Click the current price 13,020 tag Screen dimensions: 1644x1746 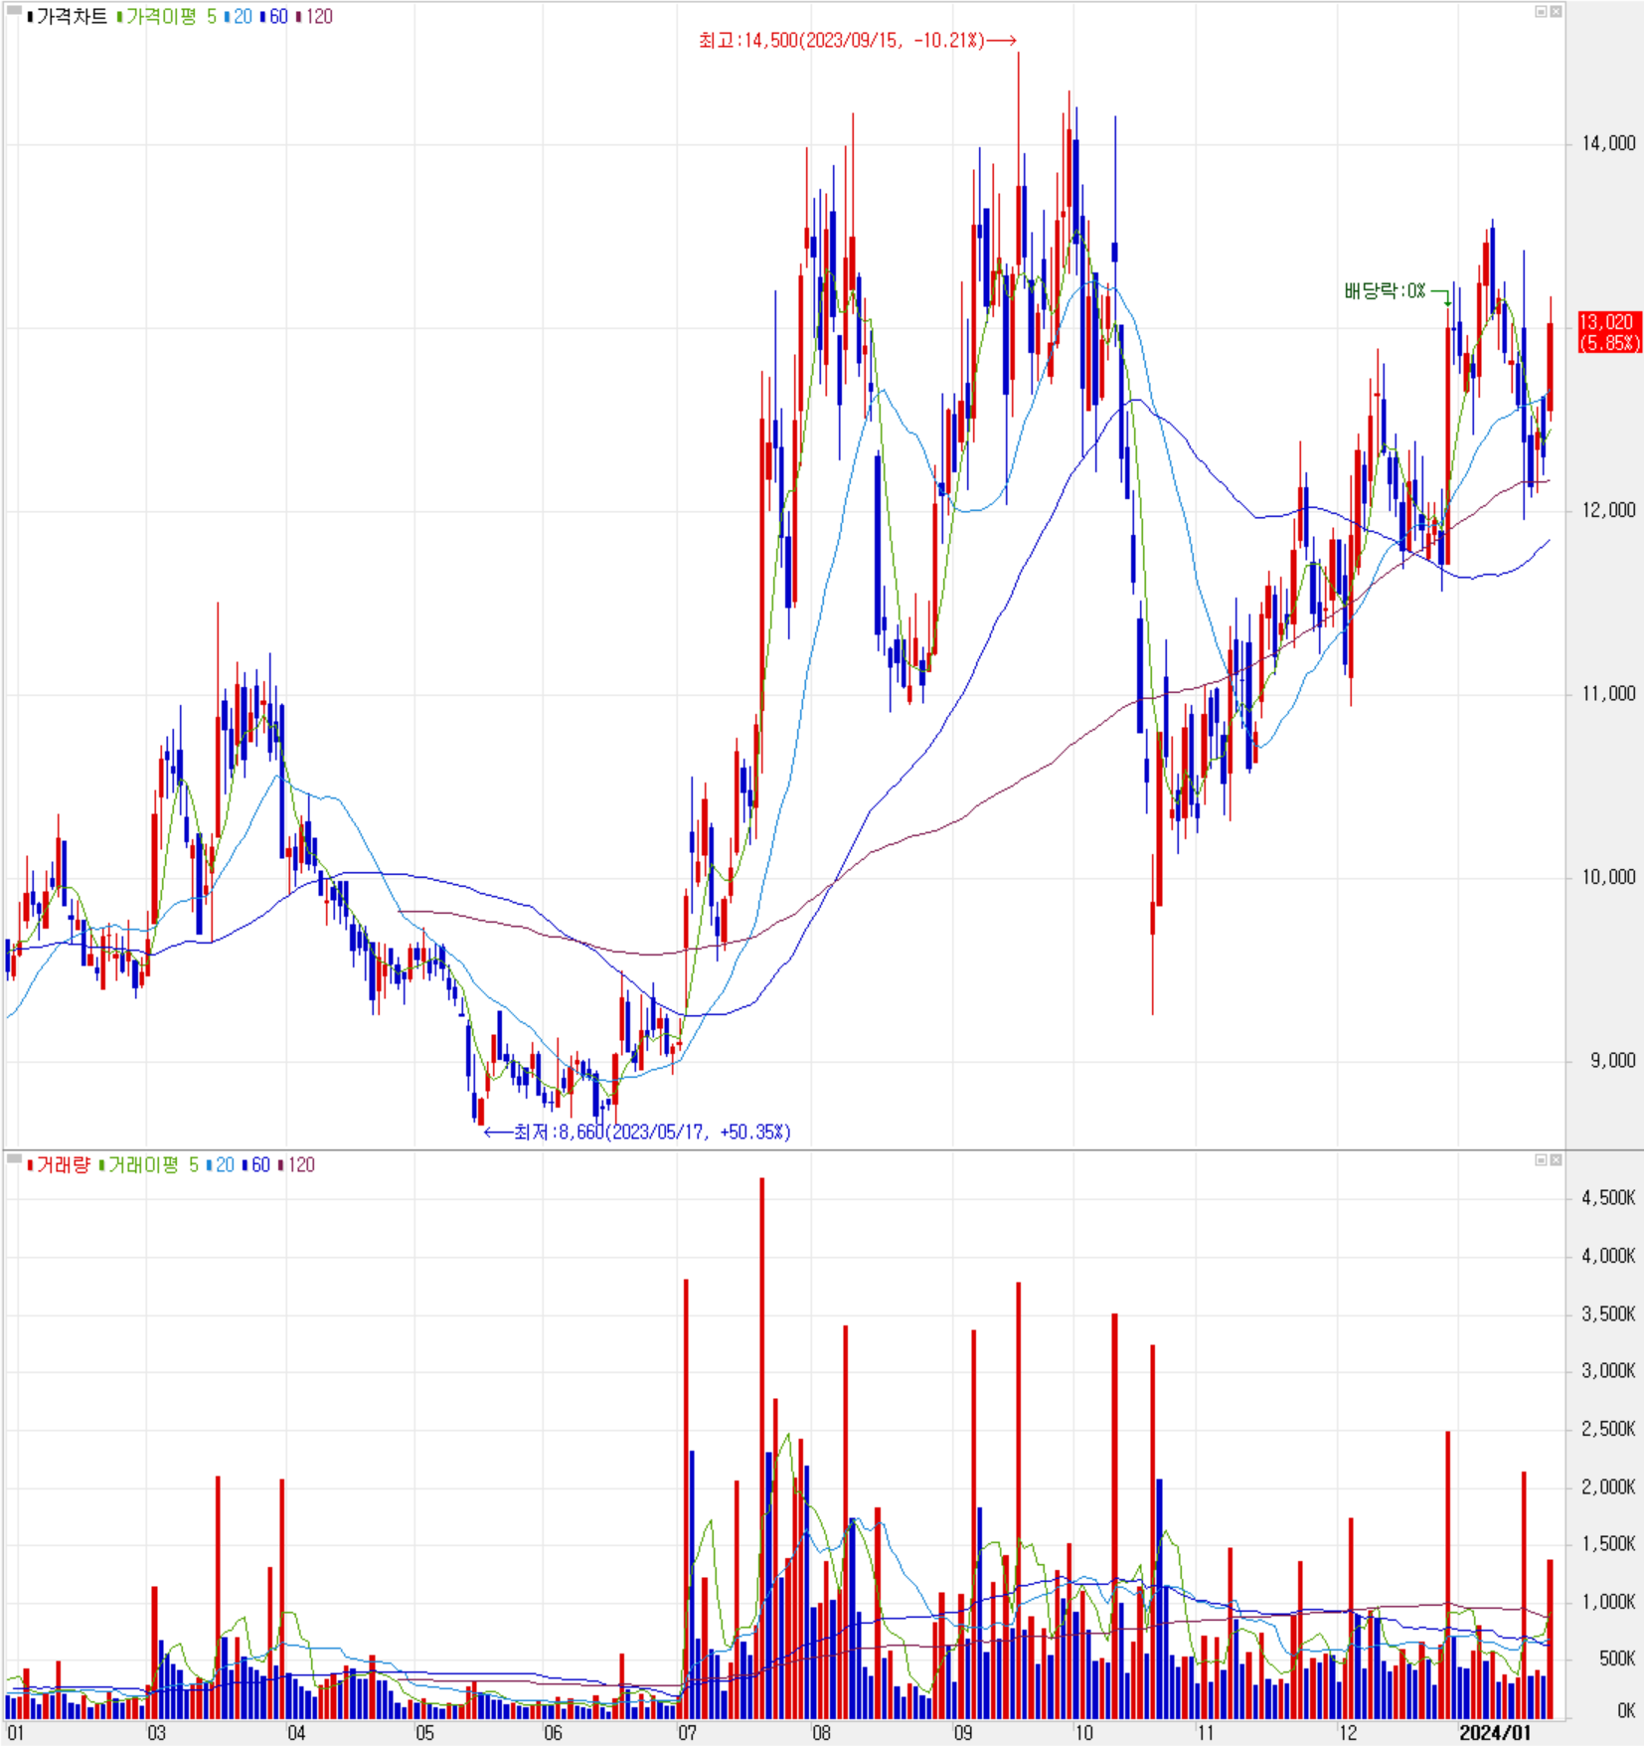[x=1609, y=332]
